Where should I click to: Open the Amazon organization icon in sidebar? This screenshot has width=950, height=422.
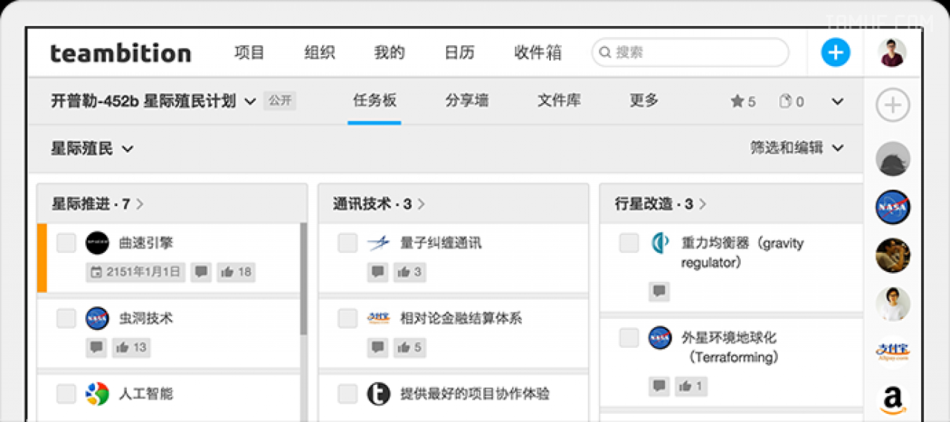coord(892,401)
